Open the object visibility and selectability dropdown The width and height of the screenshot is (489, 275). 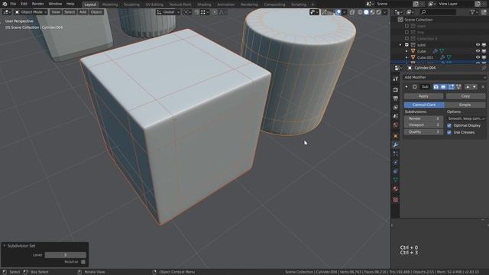click(x=314, y=12)
